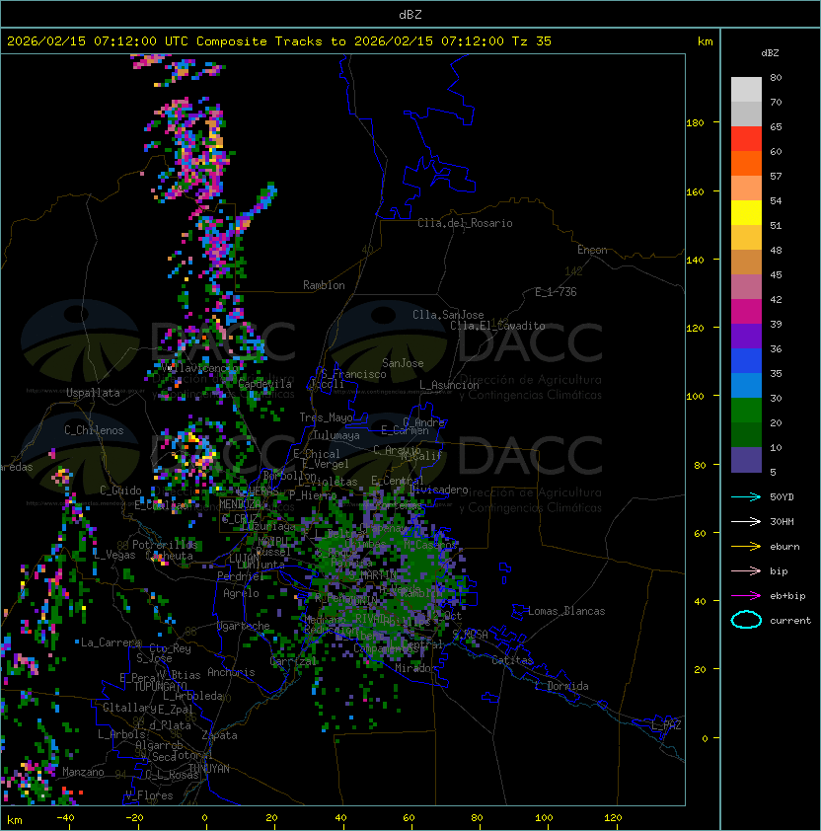Click the 'TUPUNGATO' map label
This screenshot has width=821, height=831.
pyautogui.click(x=160, y=687)
